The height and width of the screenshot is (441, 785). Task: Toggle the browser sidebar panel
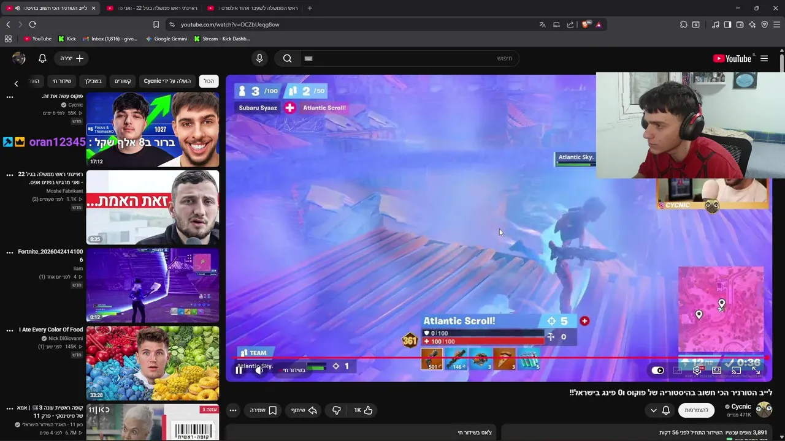(x=727, y=24)
